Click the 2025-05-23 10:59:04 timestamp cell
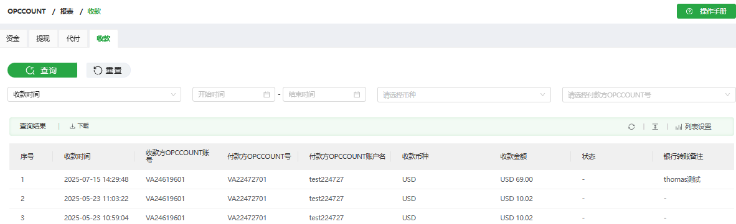The width and height of the screenshot is (736, 224). (x=97, y=217)
